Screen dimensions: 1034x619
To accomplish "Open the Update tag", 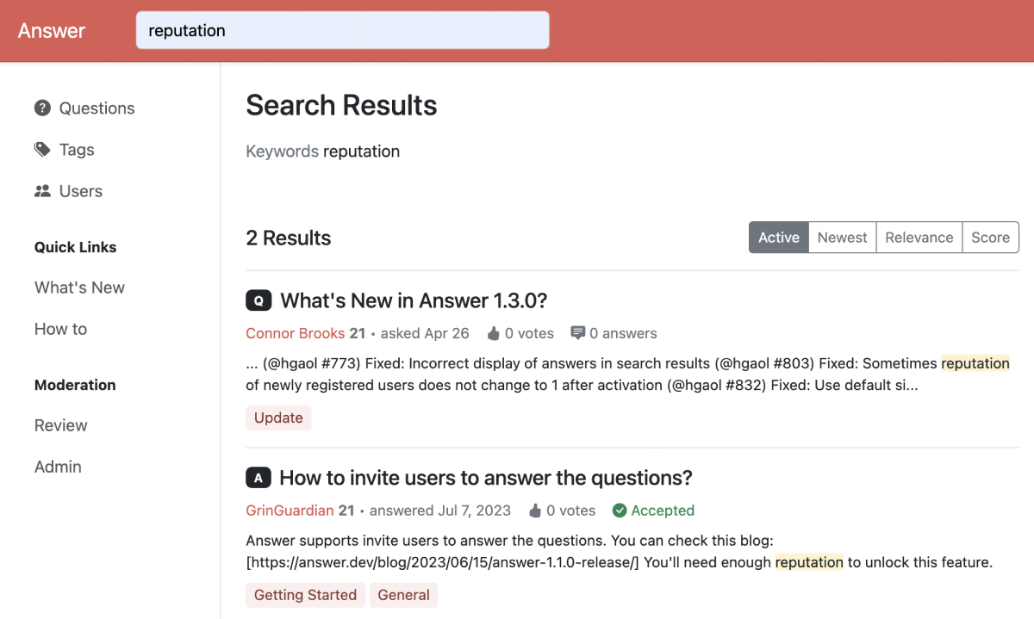I will point(278,418).
